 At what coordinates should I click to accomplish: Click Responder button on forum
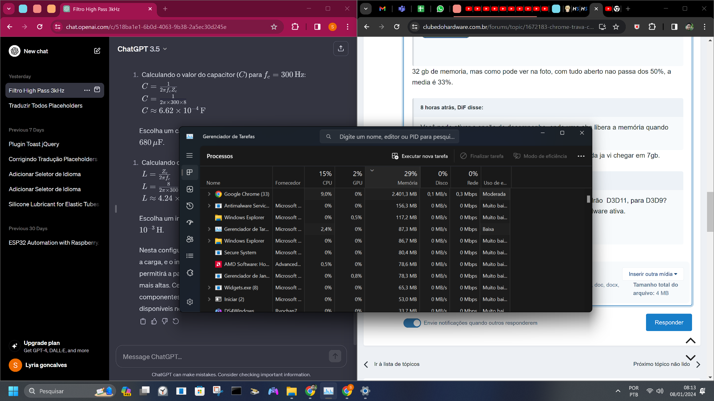tap(669, 322)
